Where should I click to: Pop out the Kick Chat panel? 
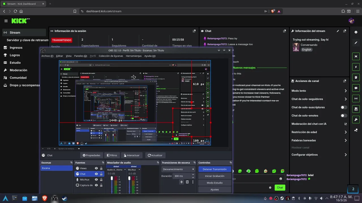pyautogui.click(x=284, y=31)
